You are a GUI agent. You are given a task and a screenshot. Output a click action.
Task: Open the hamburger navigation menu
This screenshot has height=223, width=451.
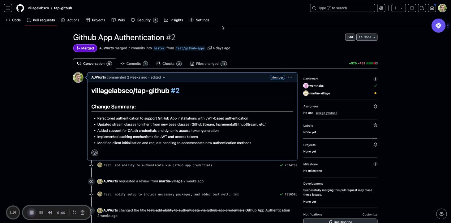[8, 8]
